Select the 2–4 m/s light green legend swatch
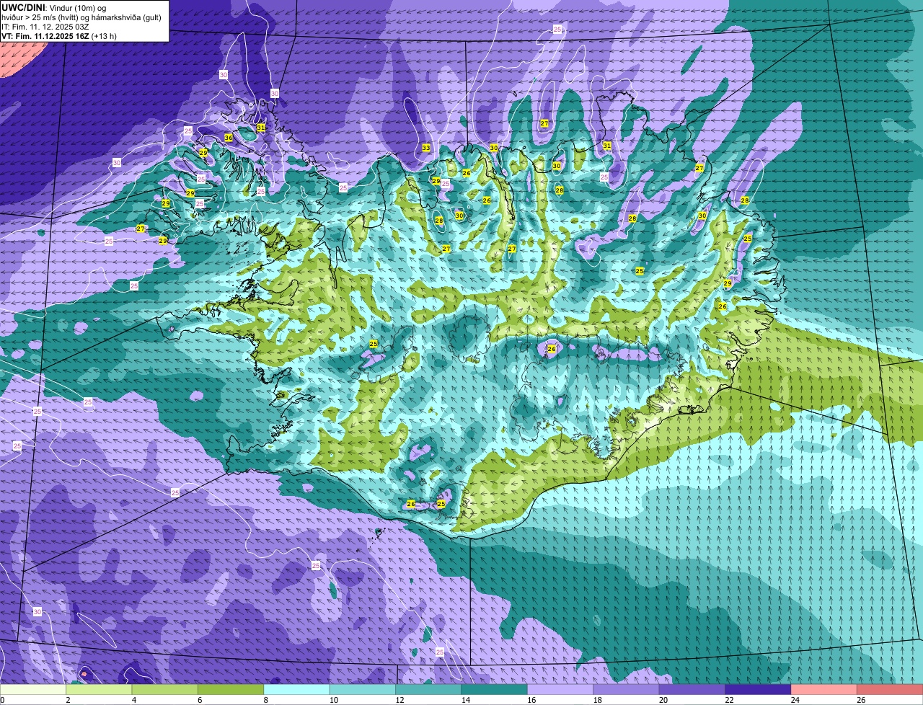The image size is (923, 705). coord(99,689)
